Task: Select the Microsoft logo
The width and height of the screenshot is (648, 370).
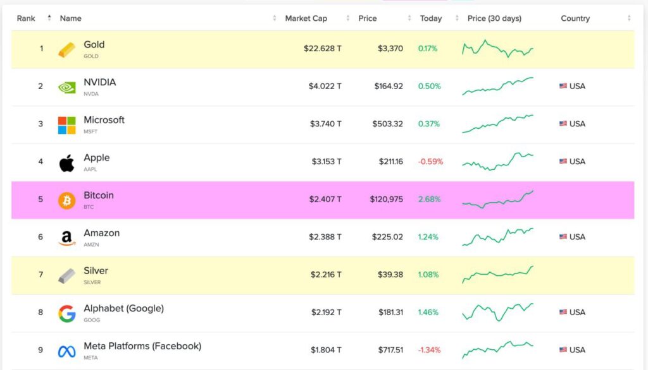Action: tap(67, 124)
